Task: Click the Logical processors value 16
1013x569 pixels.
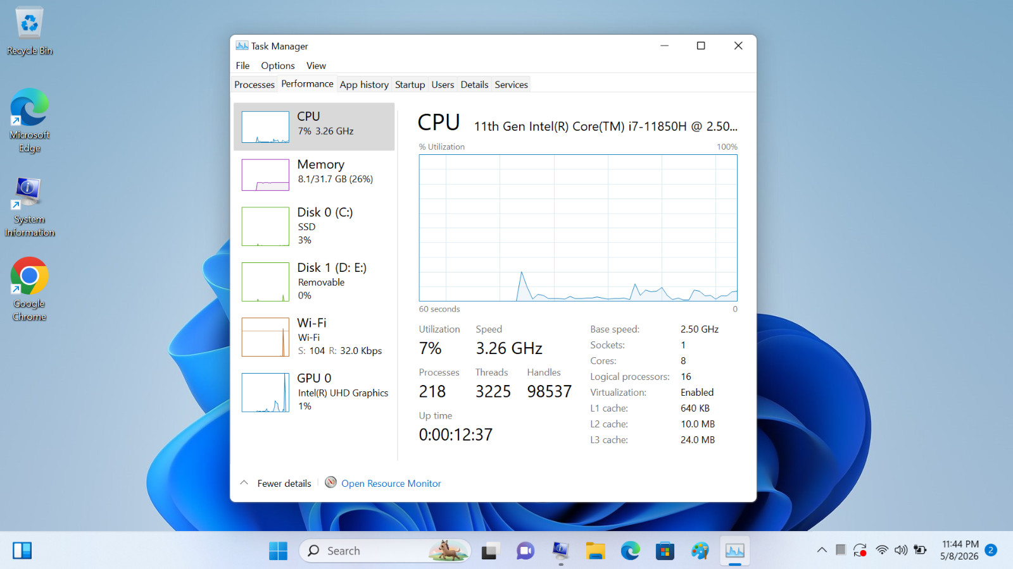Action: [x=686, y=377]
